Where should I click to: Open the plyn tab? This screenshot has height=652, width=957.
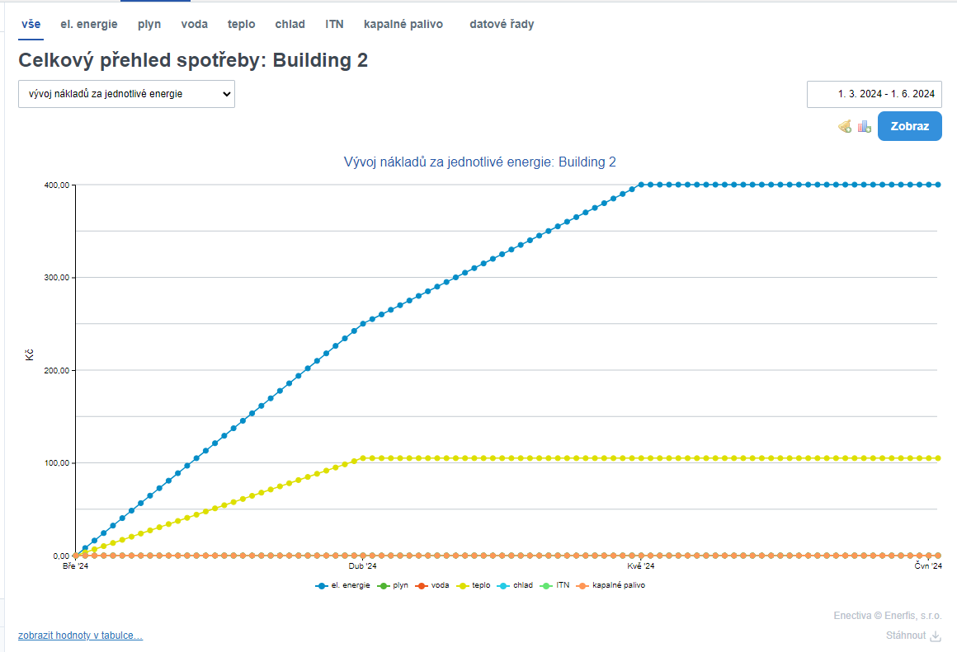coord(149,25)
